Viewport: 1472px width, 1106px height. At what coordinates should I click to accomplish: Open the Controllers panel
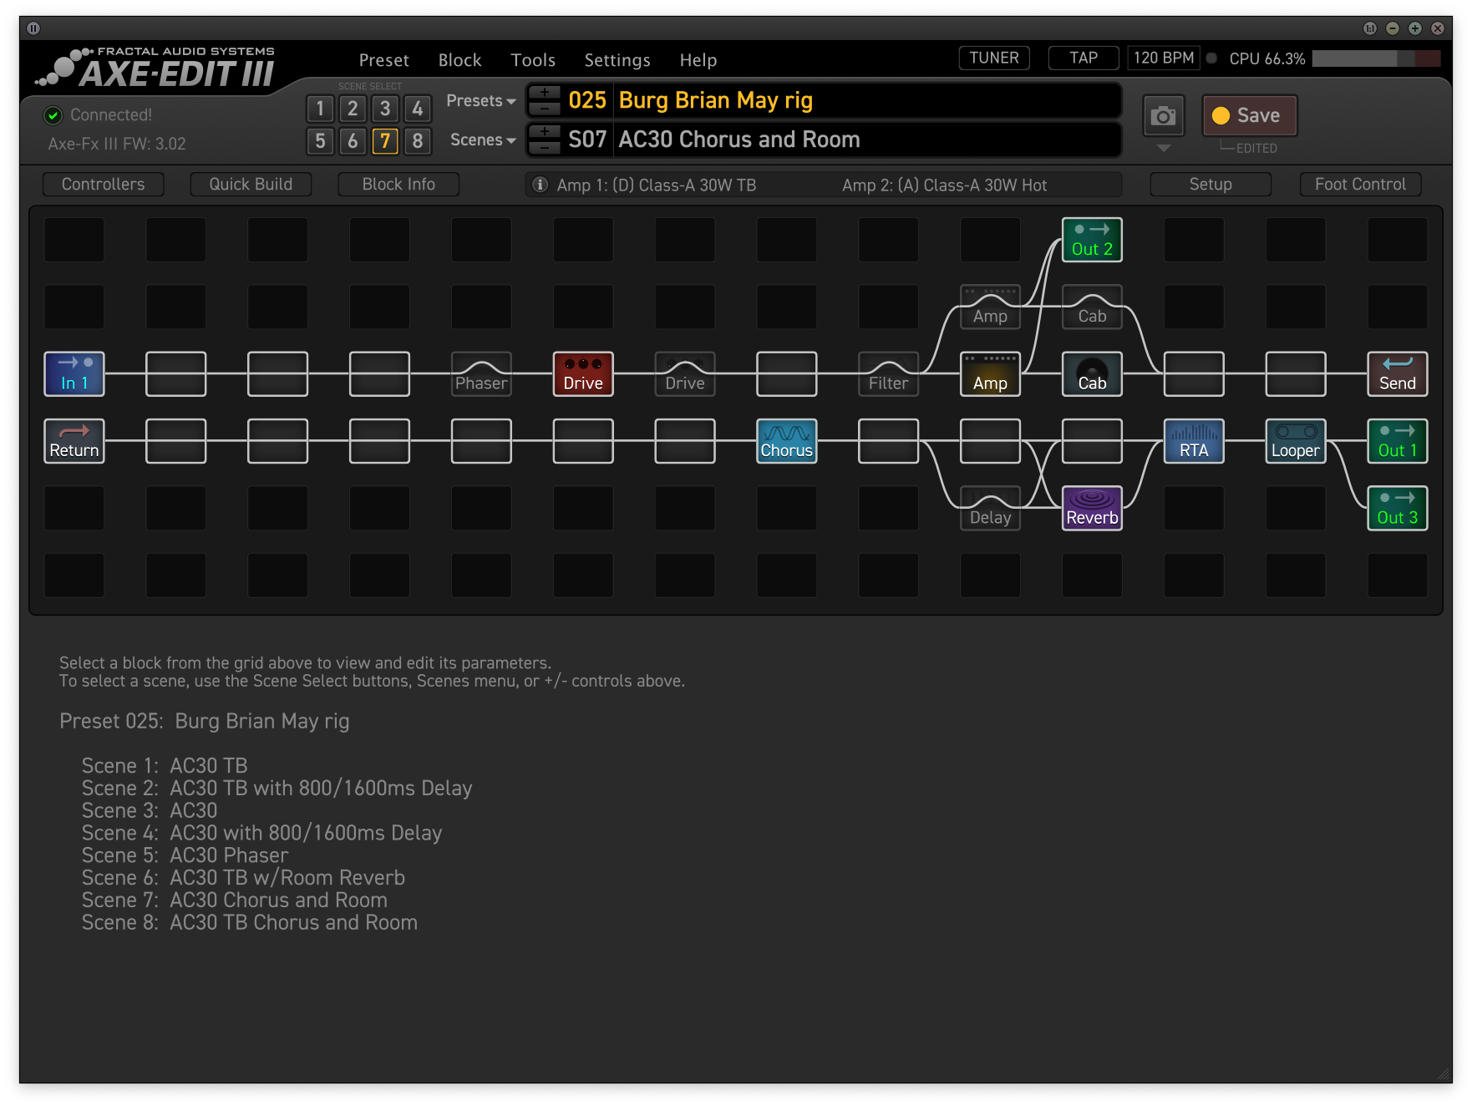tap(103, 185)
